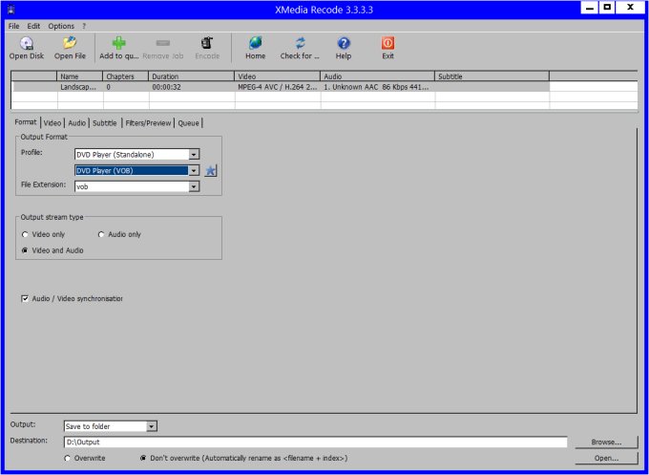Image resolution: width=649 pixels, height=475 pixels.
Task: Switch to the Filters/Preview tab
Action: 148,123
